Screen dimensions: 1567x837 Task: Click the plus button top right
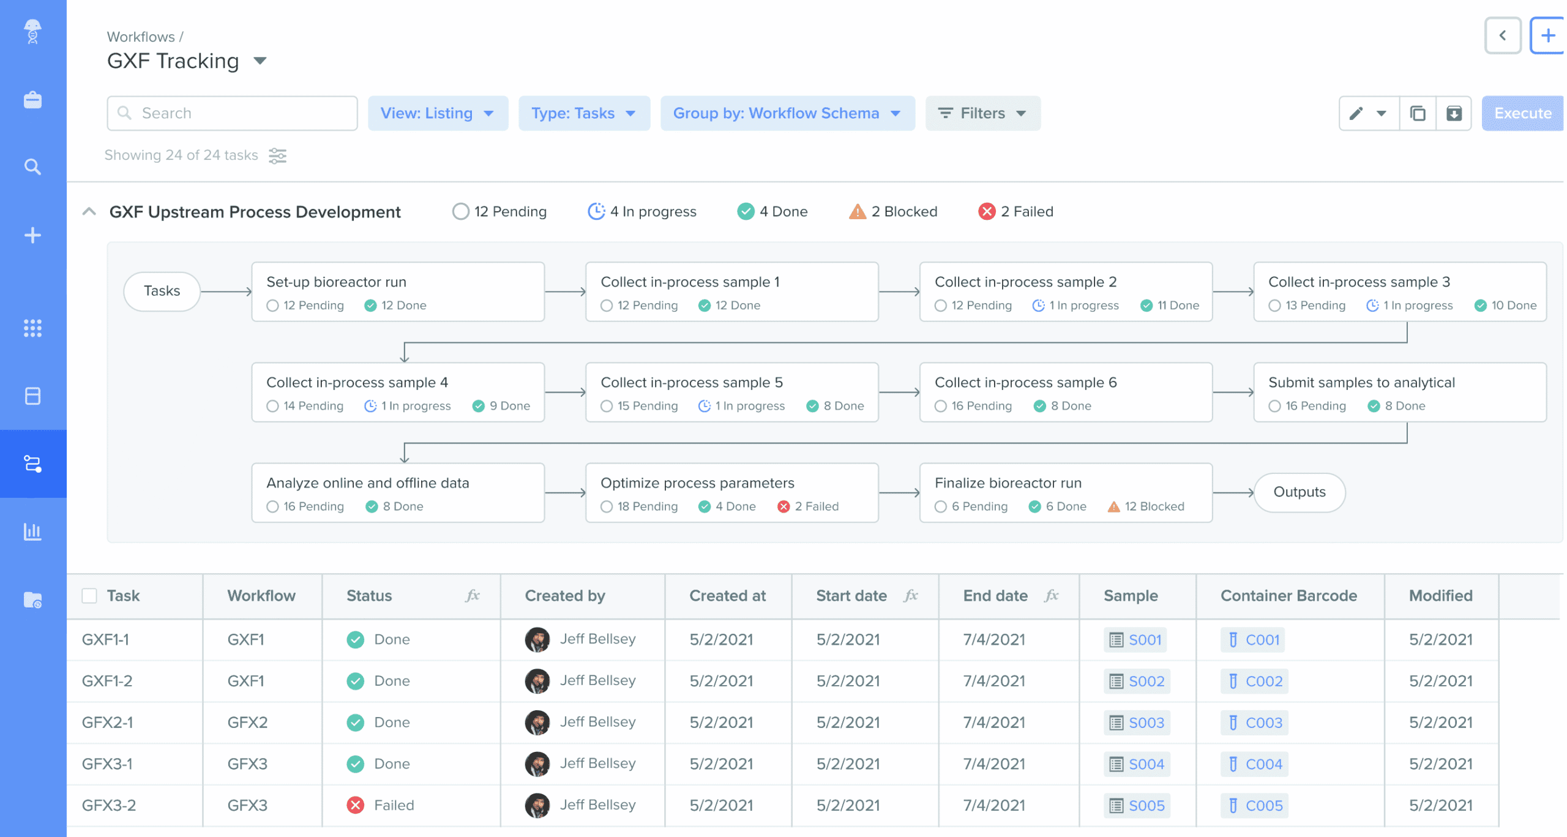1547,36
